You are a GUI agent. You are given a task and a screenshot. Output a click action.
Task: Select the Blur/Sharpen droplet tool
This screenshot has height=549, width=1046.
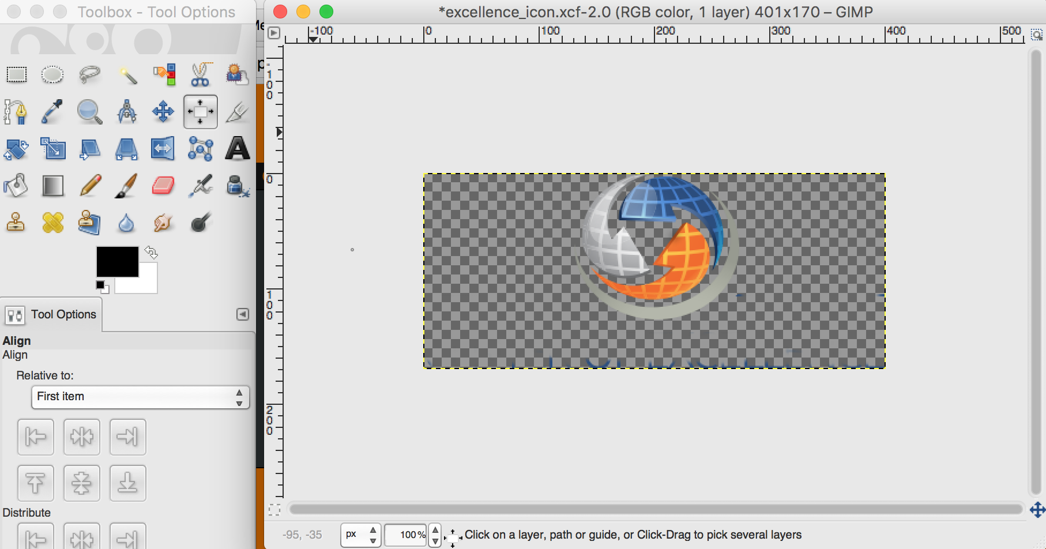126,223
